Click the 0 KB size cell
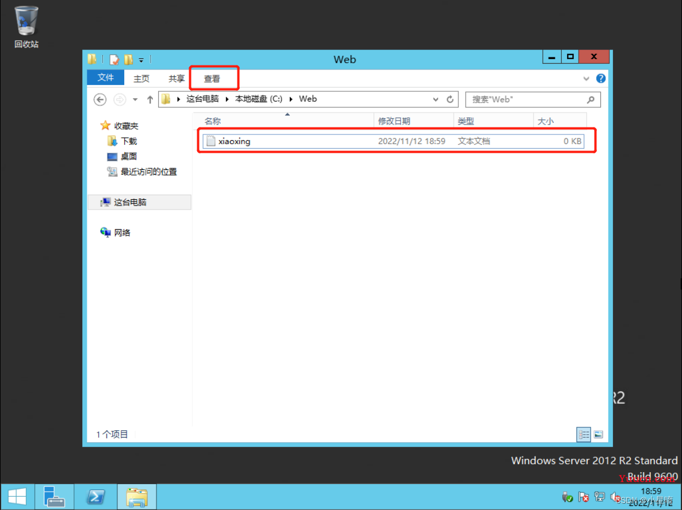 pyautogui.click(x=572, y=141)
